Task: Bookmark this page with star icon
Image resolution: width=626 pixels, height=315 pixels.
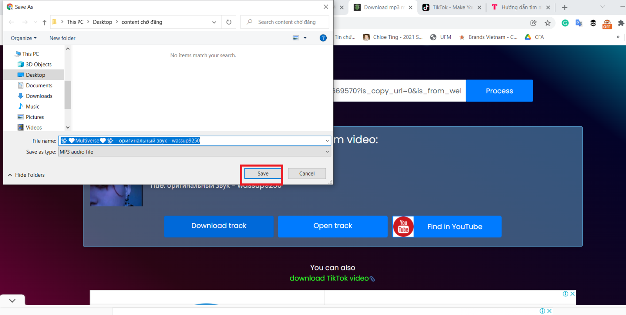Action: (x=548, y=23)
